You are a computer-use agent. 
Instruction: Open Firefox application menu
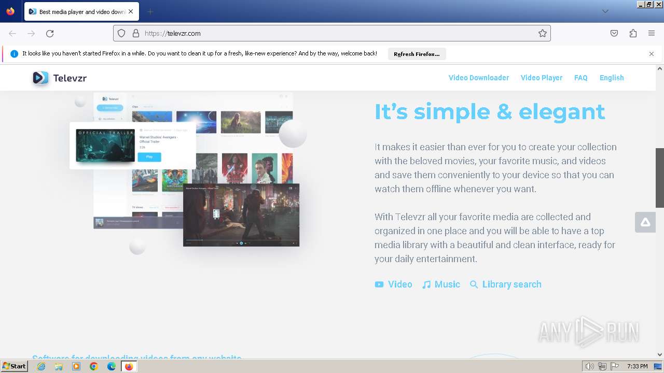pos(652,33)
